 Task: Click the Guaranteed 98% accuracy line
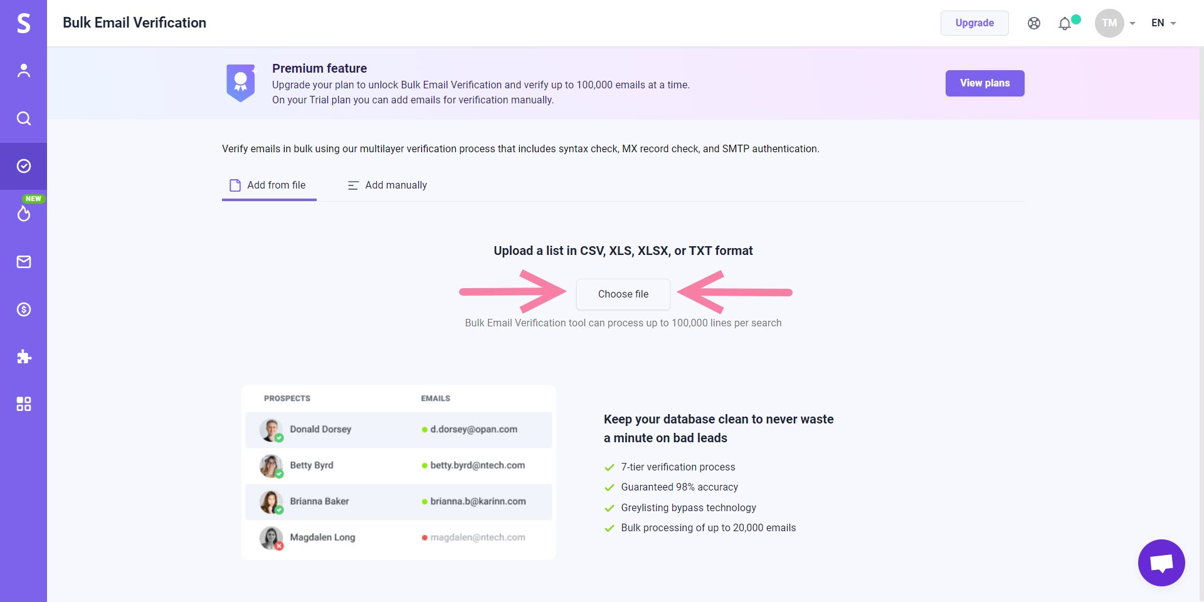(x=679, y=487)
